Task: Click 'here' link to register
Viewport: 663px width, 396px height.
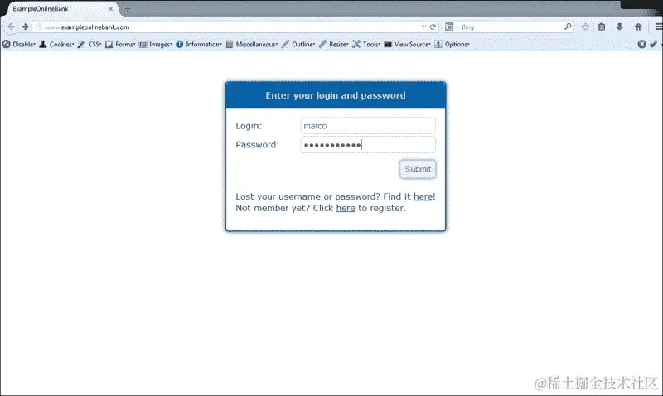Action: (x=346, y=208)
